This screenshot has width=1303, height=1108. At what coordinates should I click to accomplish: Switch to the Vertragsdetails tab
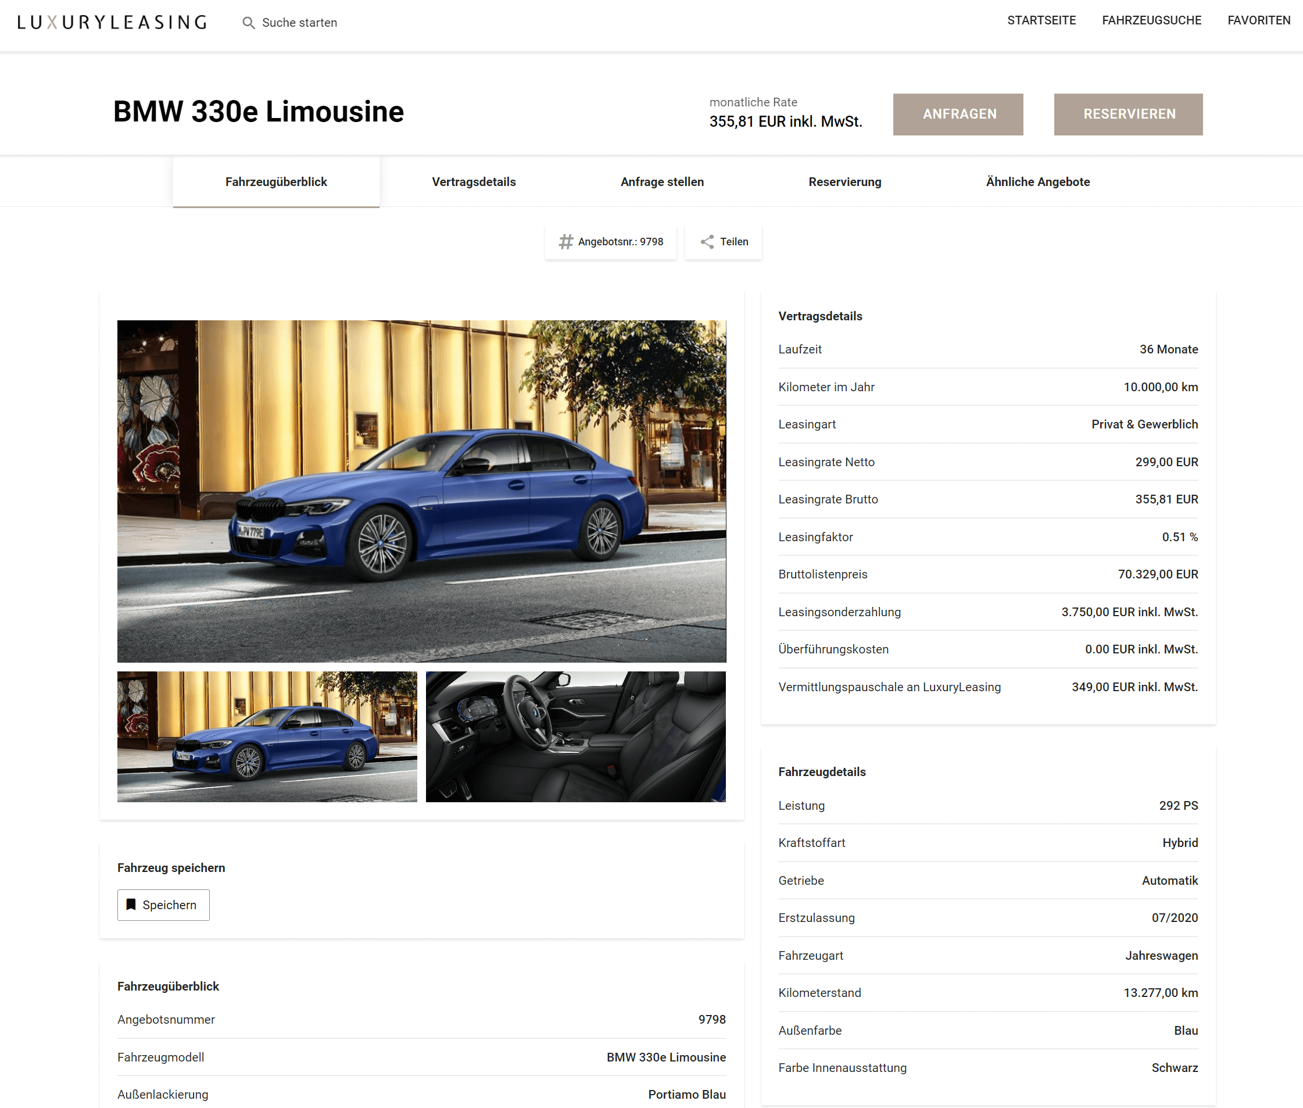(x=474, y=181)
